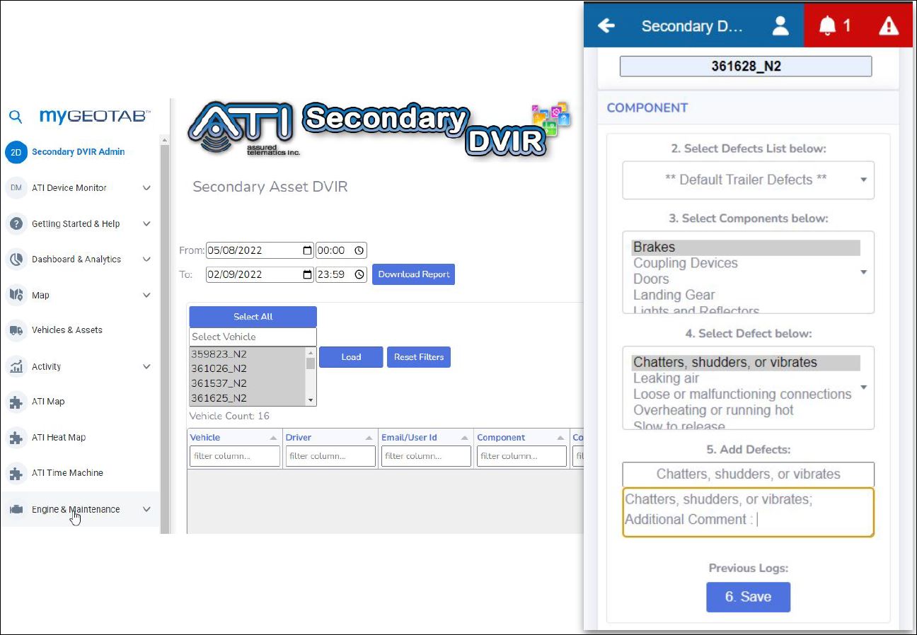Click the Activity chart icon
This screenshot has height=635, width=917.
(16, 366)
